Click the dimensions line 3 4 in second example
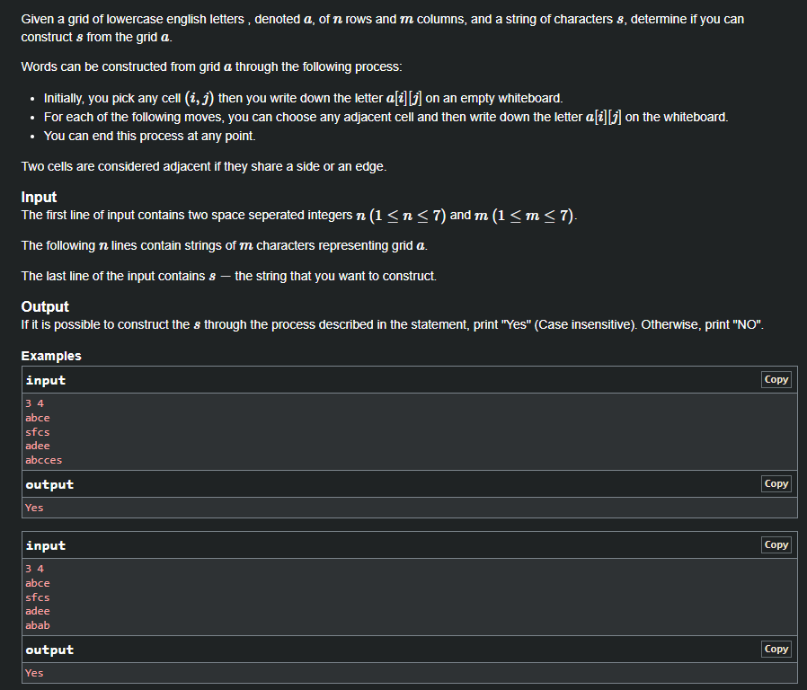 [32, 568]
